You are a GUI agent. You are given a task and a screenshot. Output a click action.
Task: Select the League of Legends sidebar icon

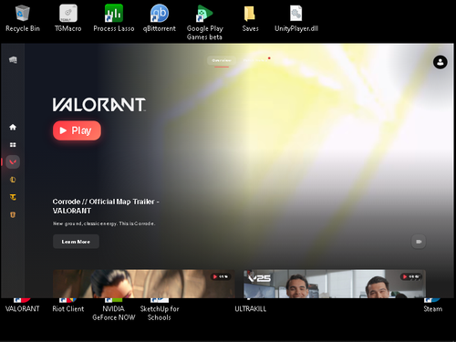(13, 180)
